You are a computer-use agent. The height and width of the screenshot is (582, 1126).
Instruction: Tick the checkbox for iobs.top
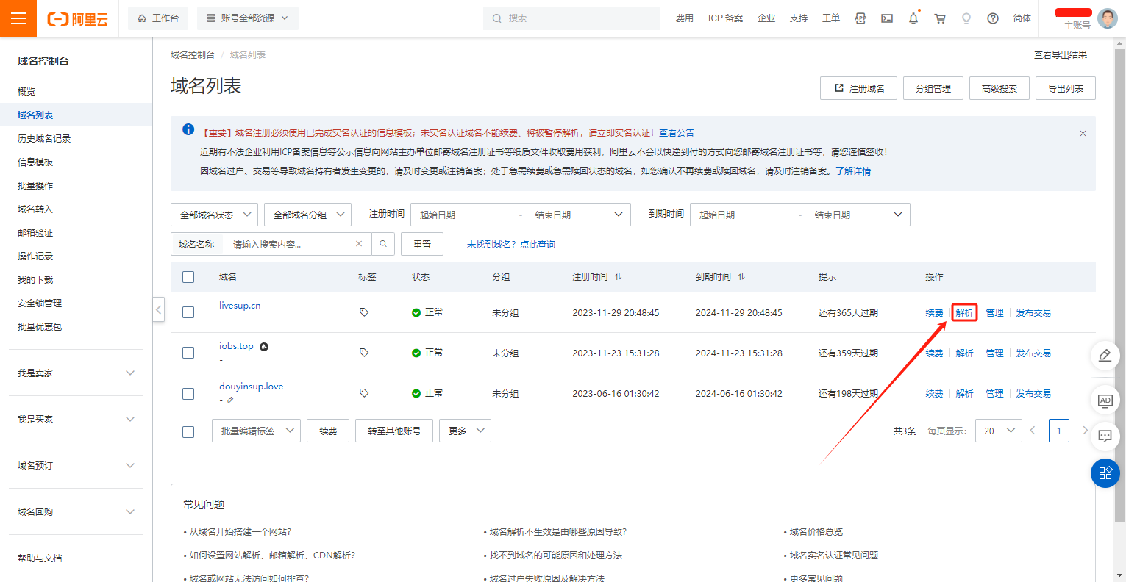(188, 353)
